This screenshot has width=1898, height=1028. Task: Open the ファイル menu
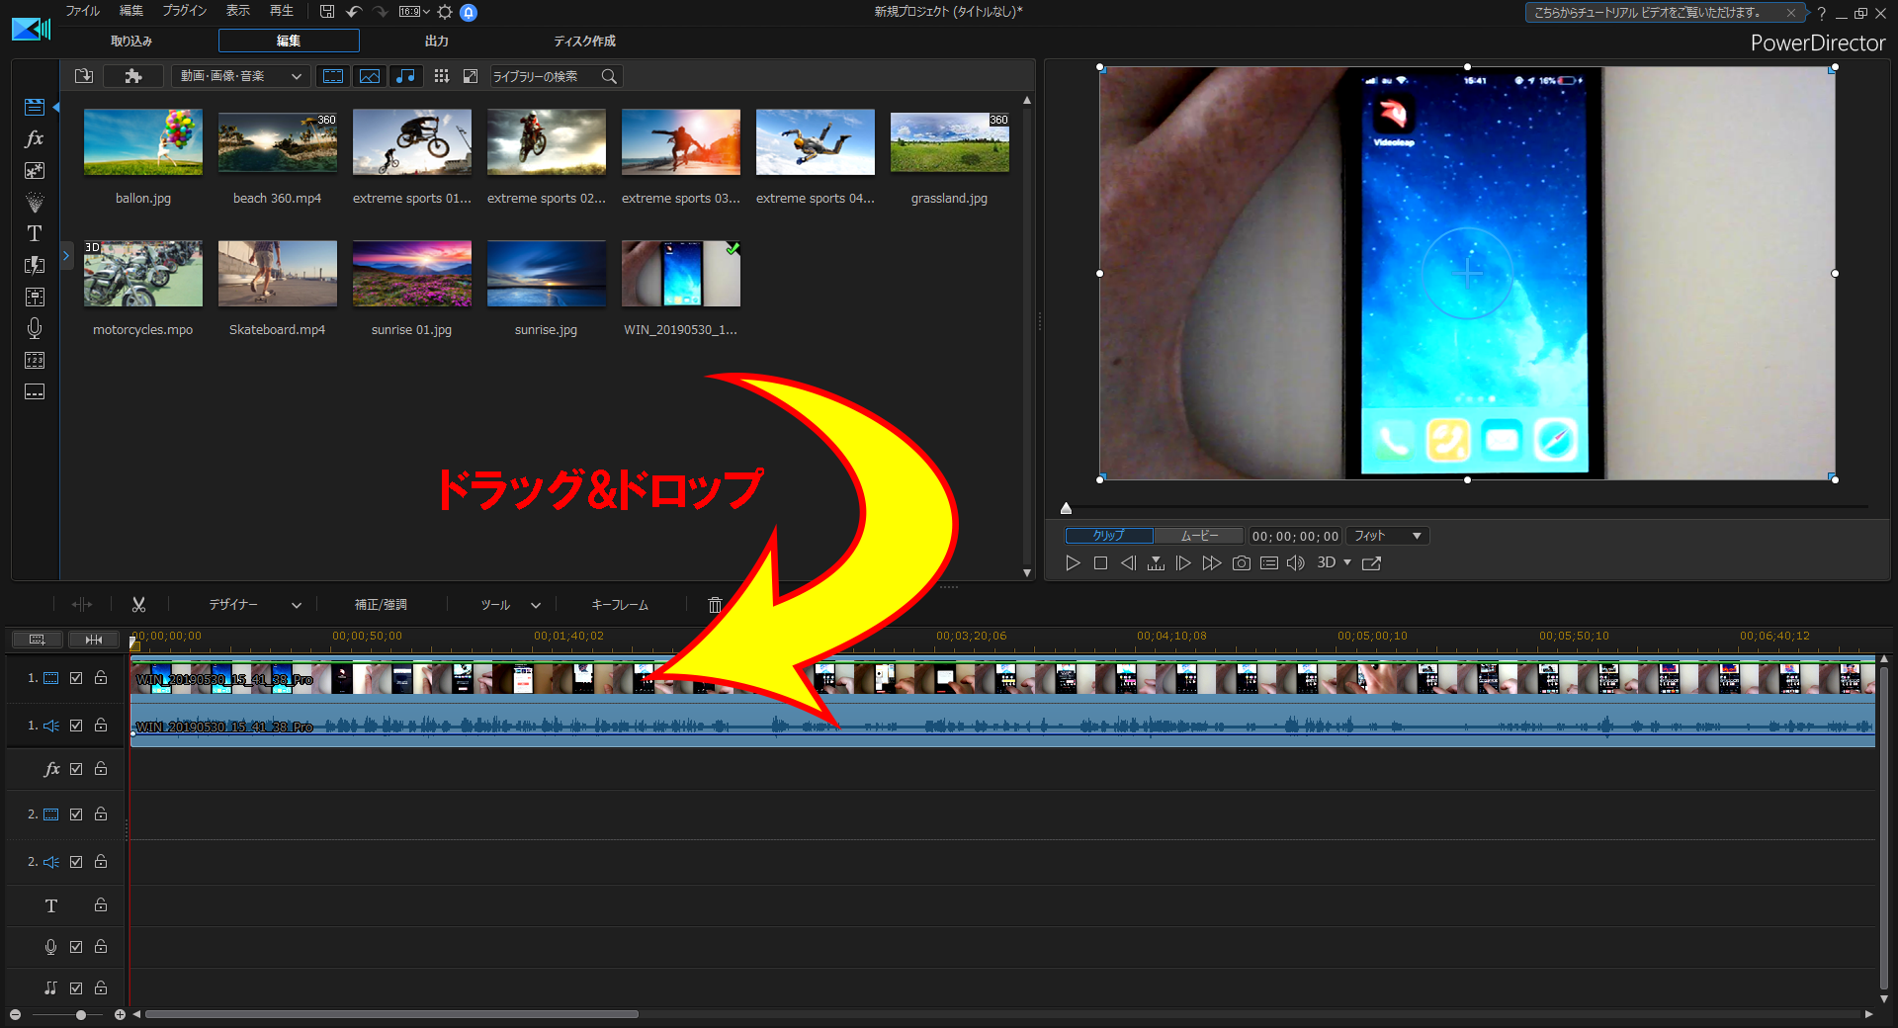click(x=82, y=11)
